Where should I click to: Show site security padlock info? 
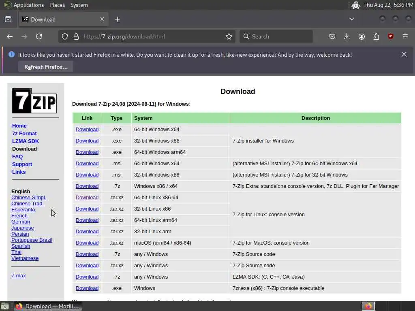(76, 36)
